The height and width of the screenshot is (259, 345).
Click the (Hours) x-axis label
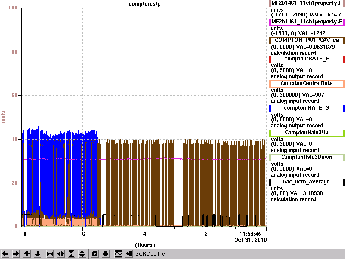[145, 245]
